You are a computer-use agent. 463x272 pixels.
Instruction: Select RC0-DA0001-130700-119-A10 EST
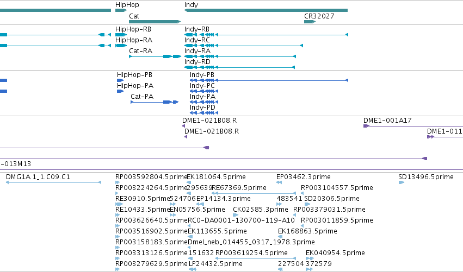(x=189, y=226)
